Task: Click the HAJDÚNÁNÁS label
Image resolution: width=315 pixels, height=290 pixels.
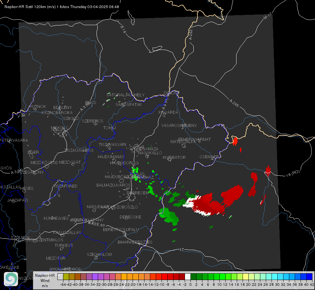Action: 111,157
